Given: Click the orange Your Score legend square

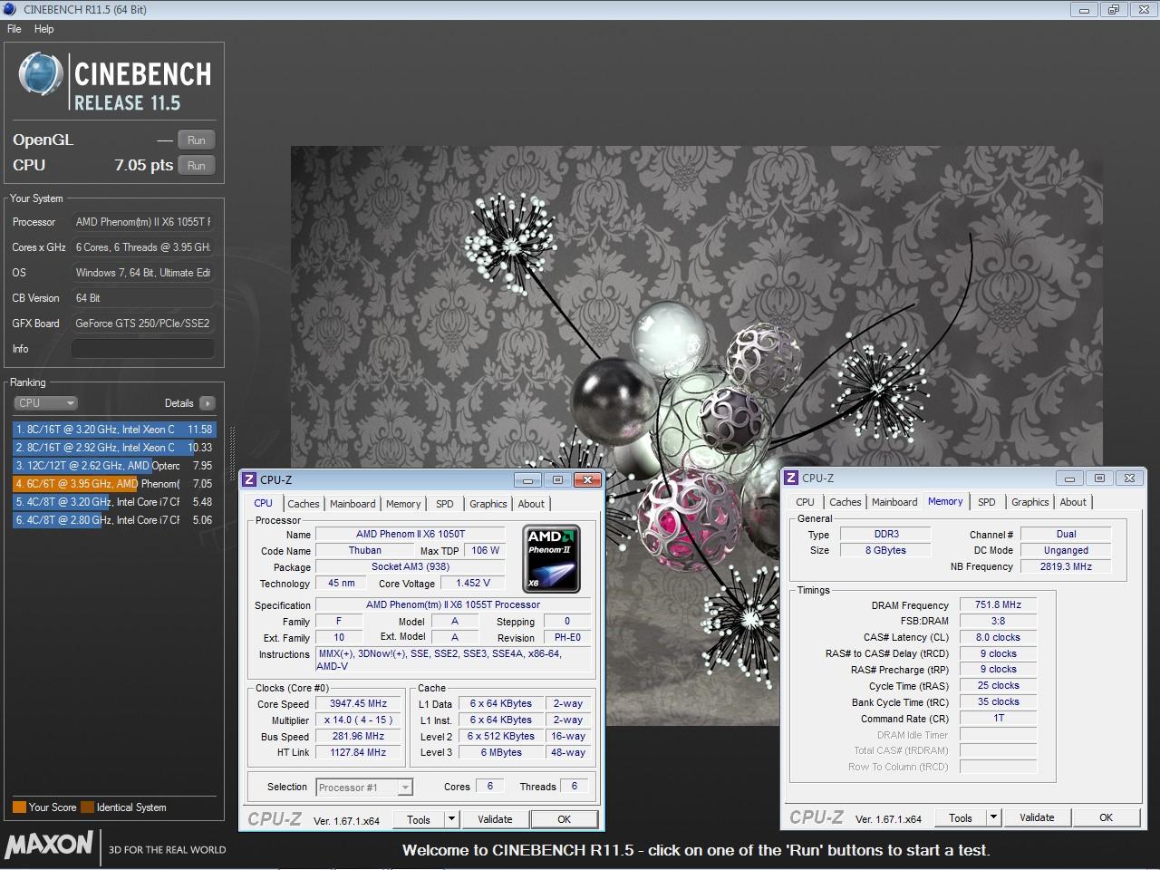Looking at the screenshot, I should pyautogui.click(x=19, y=807).
